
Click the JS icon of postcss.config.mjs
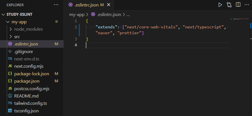coord(10,88)
